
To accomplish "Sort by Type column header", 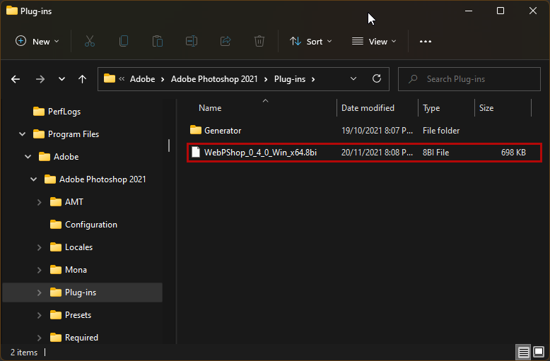I will [x=431, y=108].
